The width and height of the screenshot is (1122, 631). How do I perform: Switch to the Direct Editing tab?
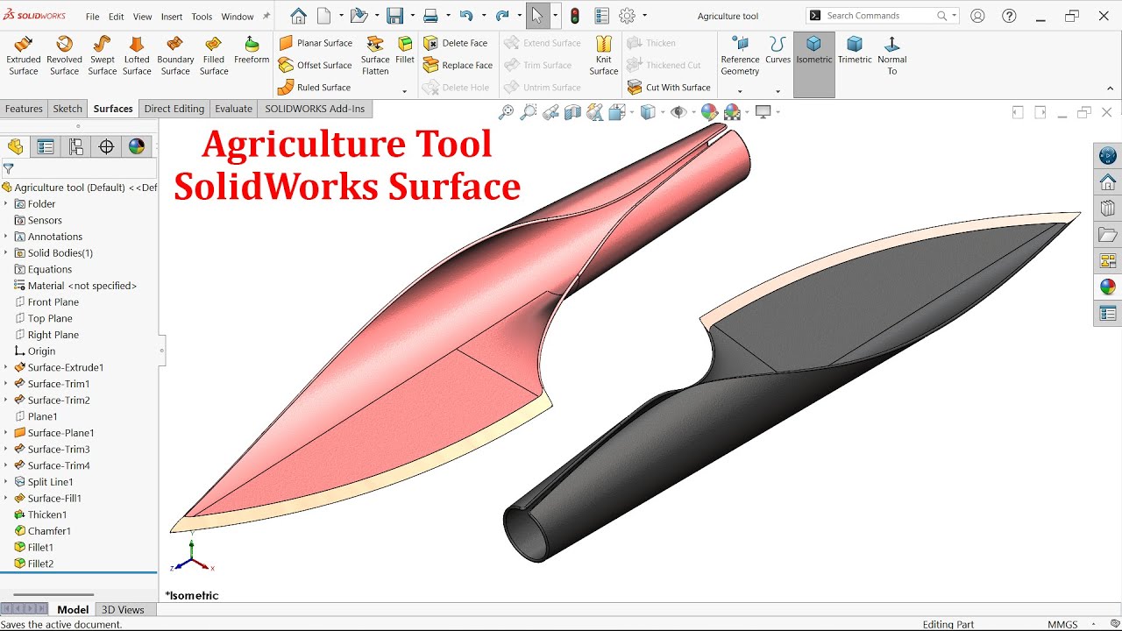click(174, 109)
